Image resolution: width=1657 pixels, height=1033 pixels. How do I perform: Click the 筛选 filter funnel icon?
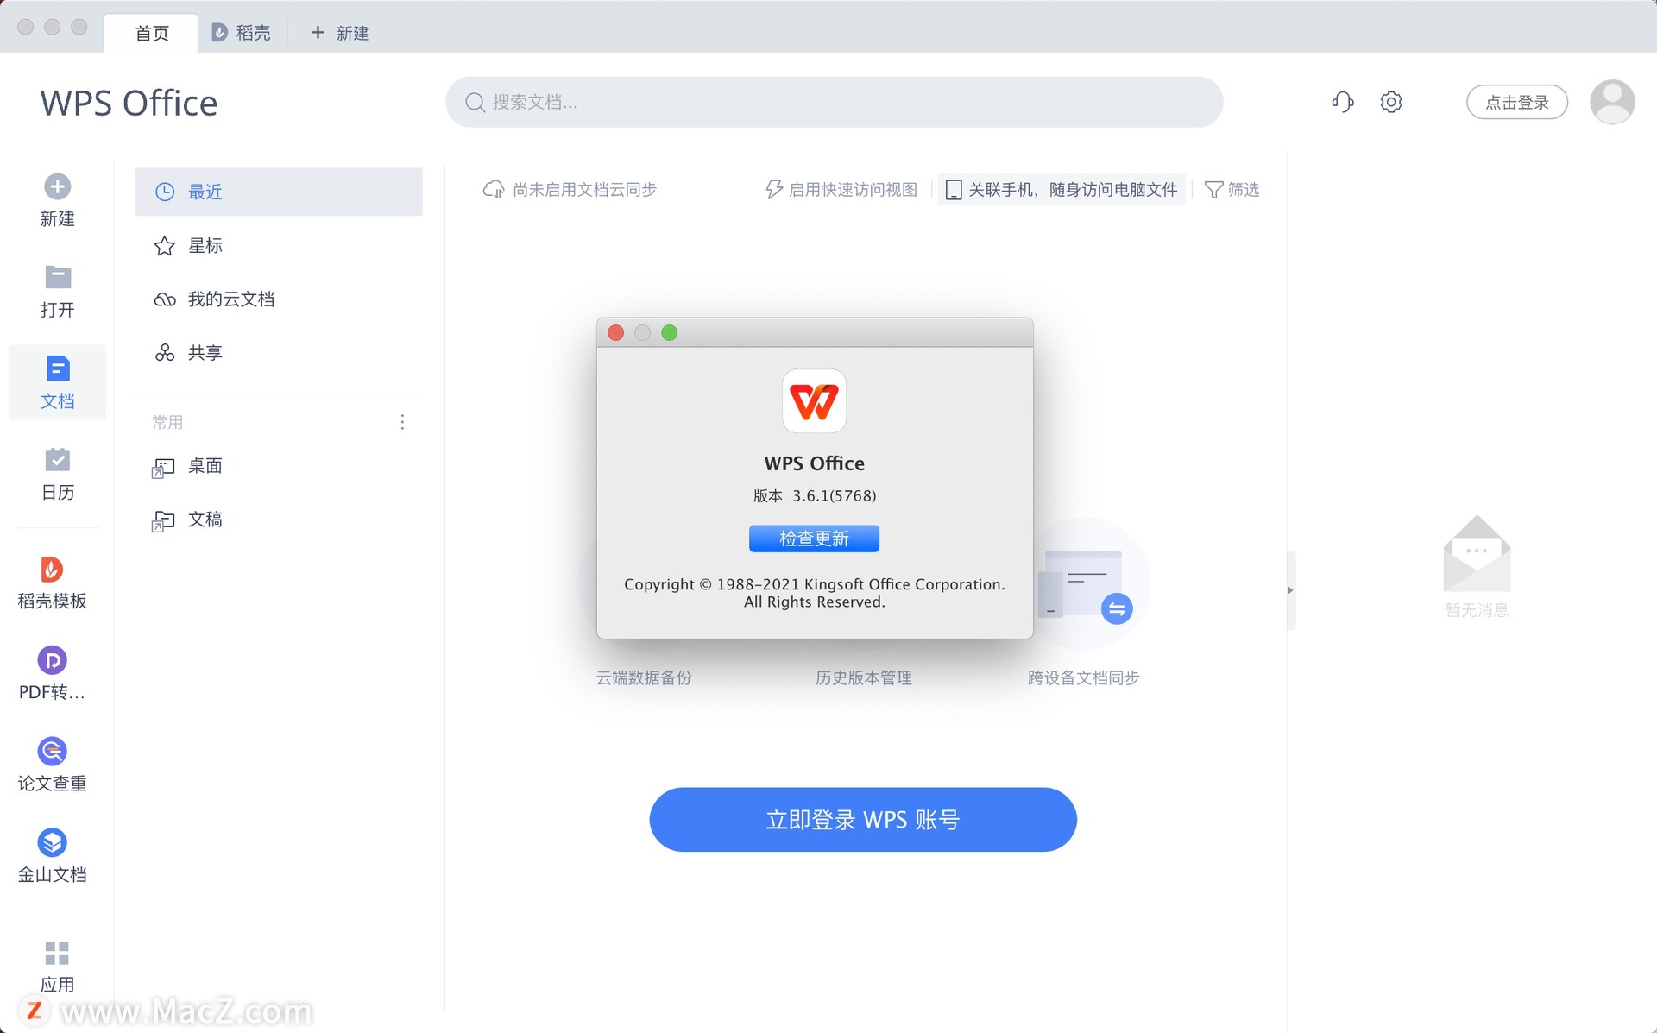click(1213, 190)
